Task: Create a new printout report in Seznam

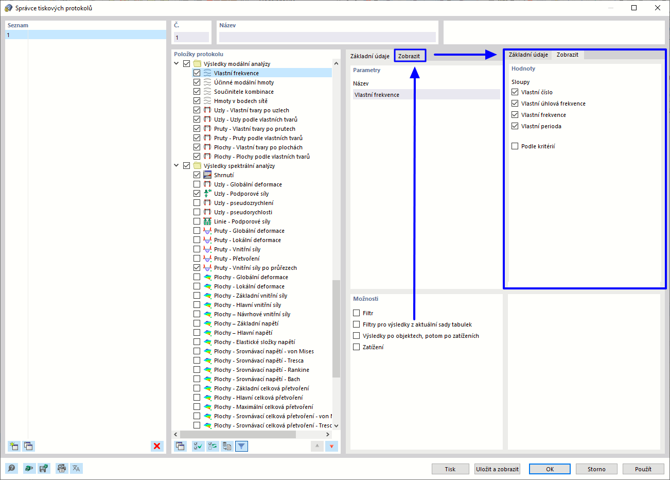Action: coord(14,446)
